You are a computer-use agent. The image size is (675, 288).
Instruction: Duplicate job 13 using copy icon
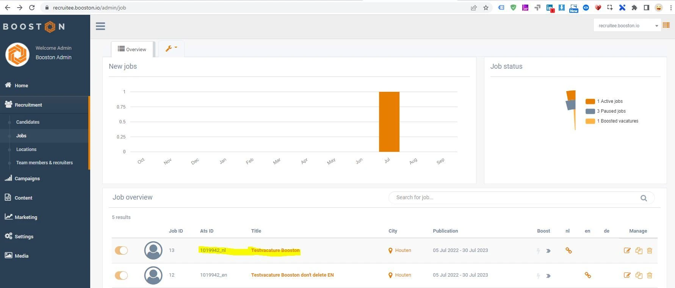pos(639,250)
